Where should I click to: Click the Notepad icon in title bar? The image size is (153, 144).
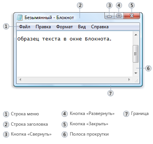(x=20, y=18)
